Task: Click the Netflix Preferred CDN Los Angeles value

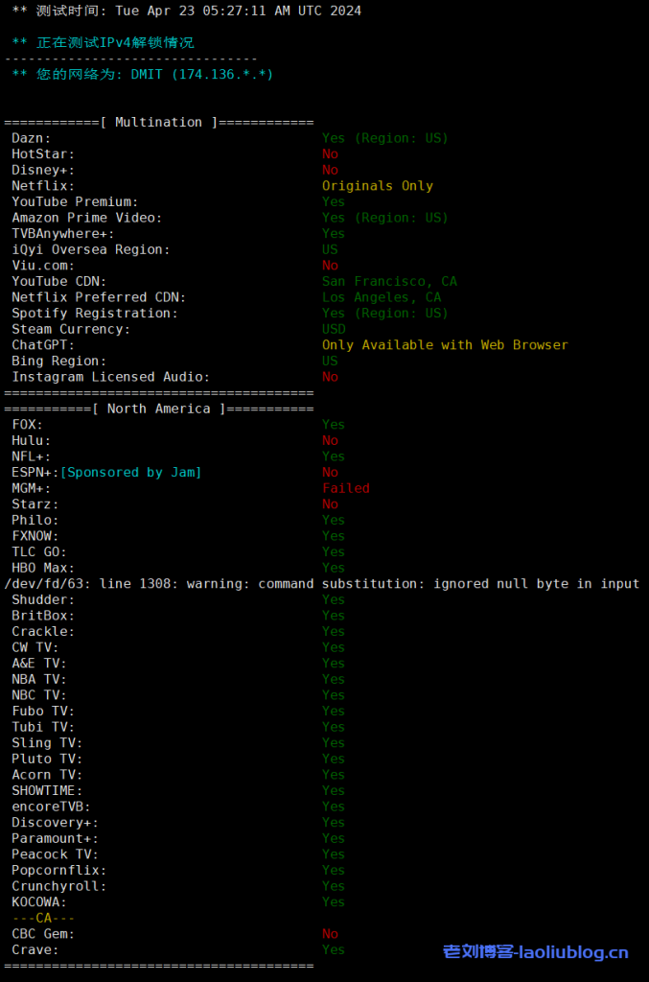Action: [382, 297]
